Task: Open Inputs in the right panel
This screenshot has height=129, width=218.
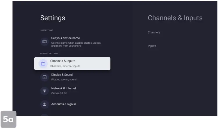Action: (x=152, y=46)
